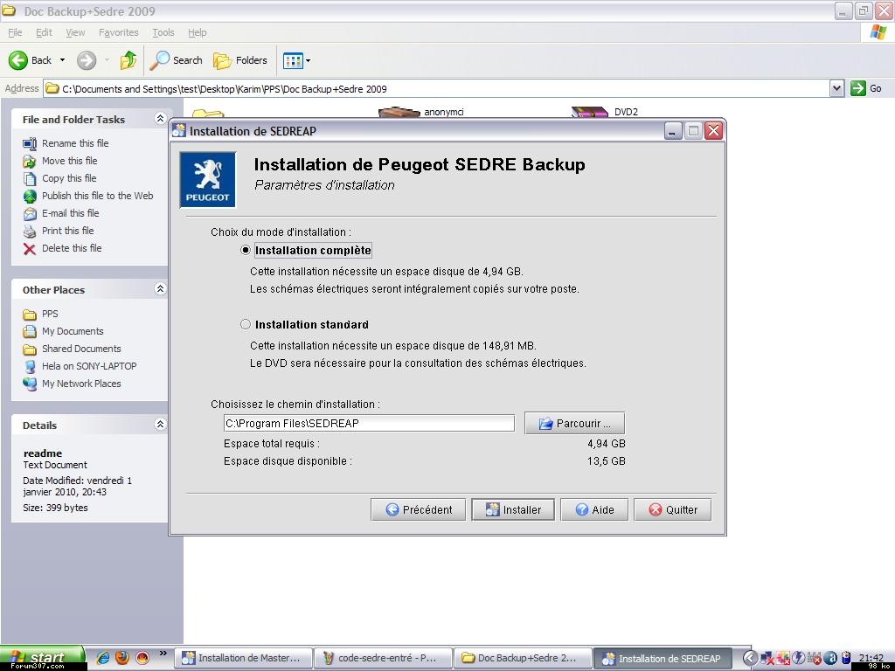The height and width of the screenshot is (671, 895).
Task: Click the Peugeot lion logo
Action: point(208,180)
